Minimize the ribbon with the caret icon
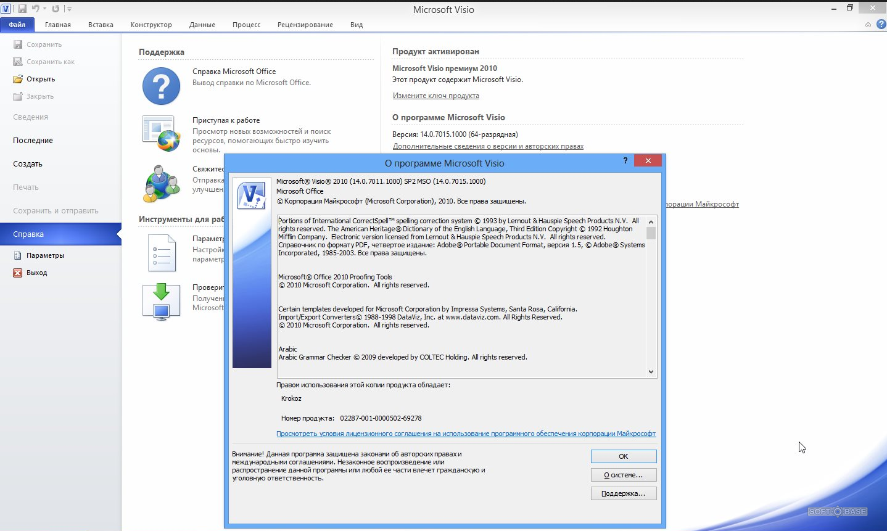Screen dimensions: 887x531 click(868, 25)
